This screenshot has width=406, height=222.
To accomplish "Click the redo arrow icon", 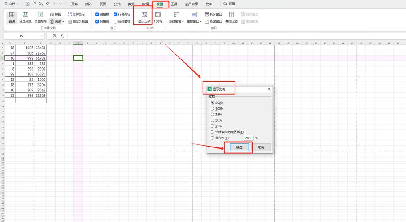I will click(x=54, y=4).
